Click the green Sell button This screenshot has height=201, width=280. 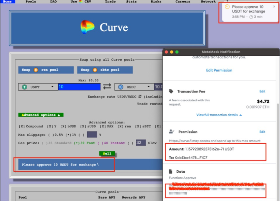tap(107, 153)
